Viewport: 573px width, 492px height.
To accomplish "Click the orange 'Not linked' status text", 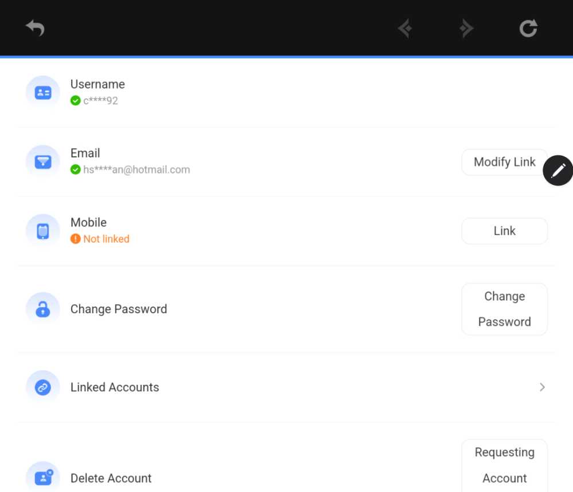I will pyautogui.click(x=107, y=239).
